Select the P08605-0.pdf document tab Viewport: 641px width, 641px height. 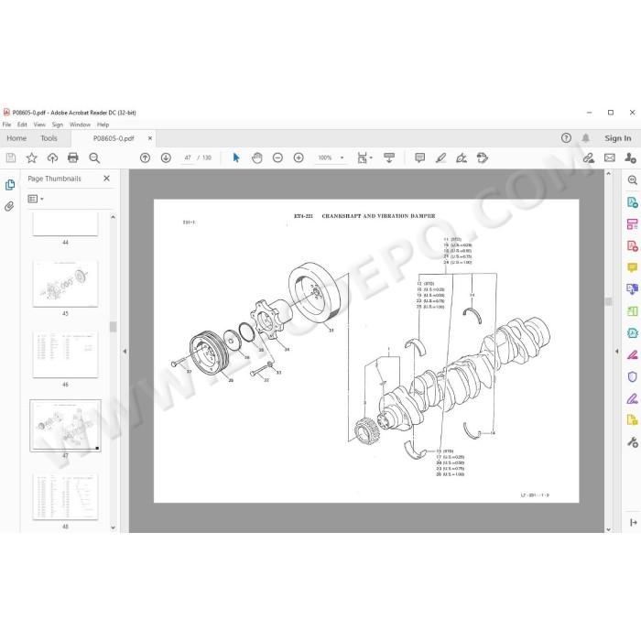(x=114, y=138)
